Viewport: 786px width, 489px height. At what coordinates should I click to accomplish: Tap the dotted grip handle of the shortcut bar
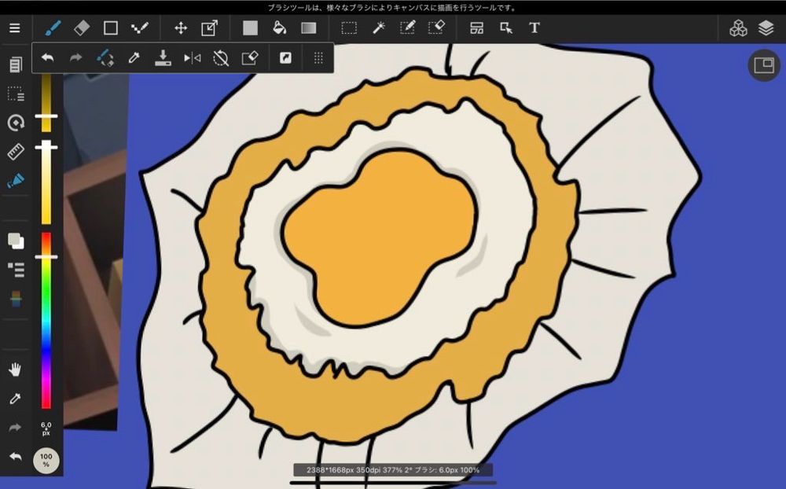[318, 58]
